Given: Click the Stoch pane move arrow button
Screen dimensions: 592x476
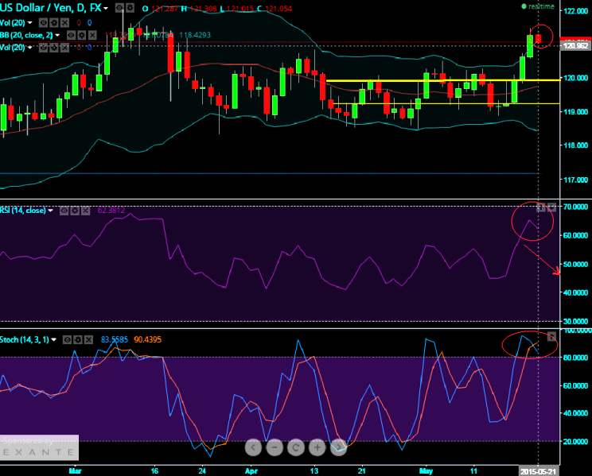Looking at the screenshot, I should [552, 336].
